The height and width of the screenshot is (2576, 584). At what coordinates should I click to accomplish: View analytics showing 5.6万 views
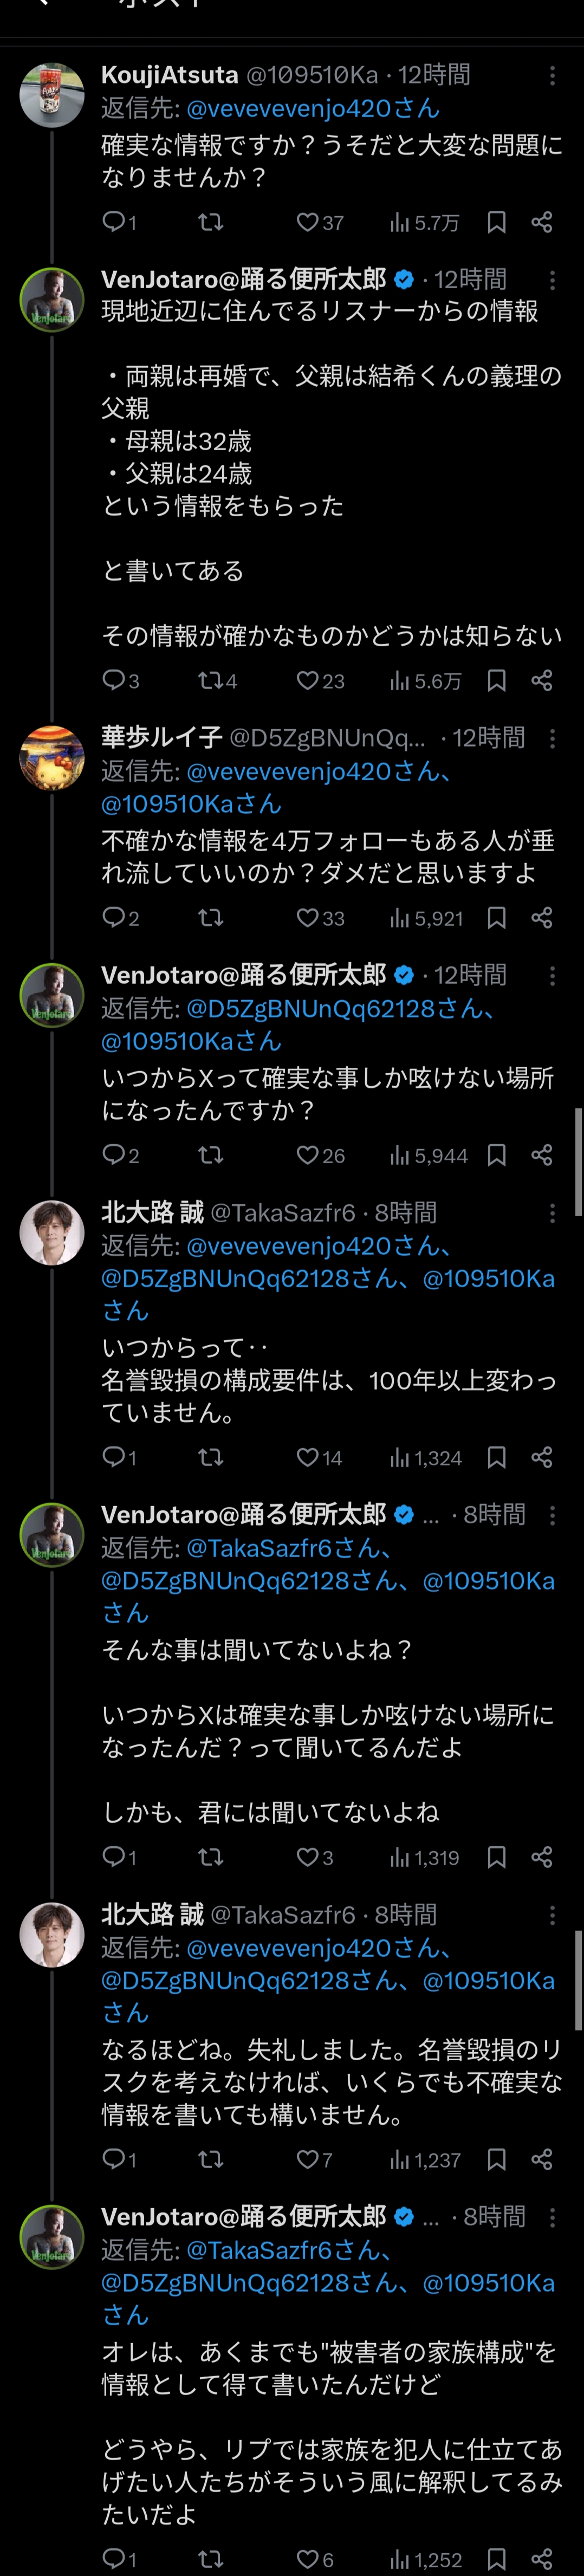click(x=426, y=681)
